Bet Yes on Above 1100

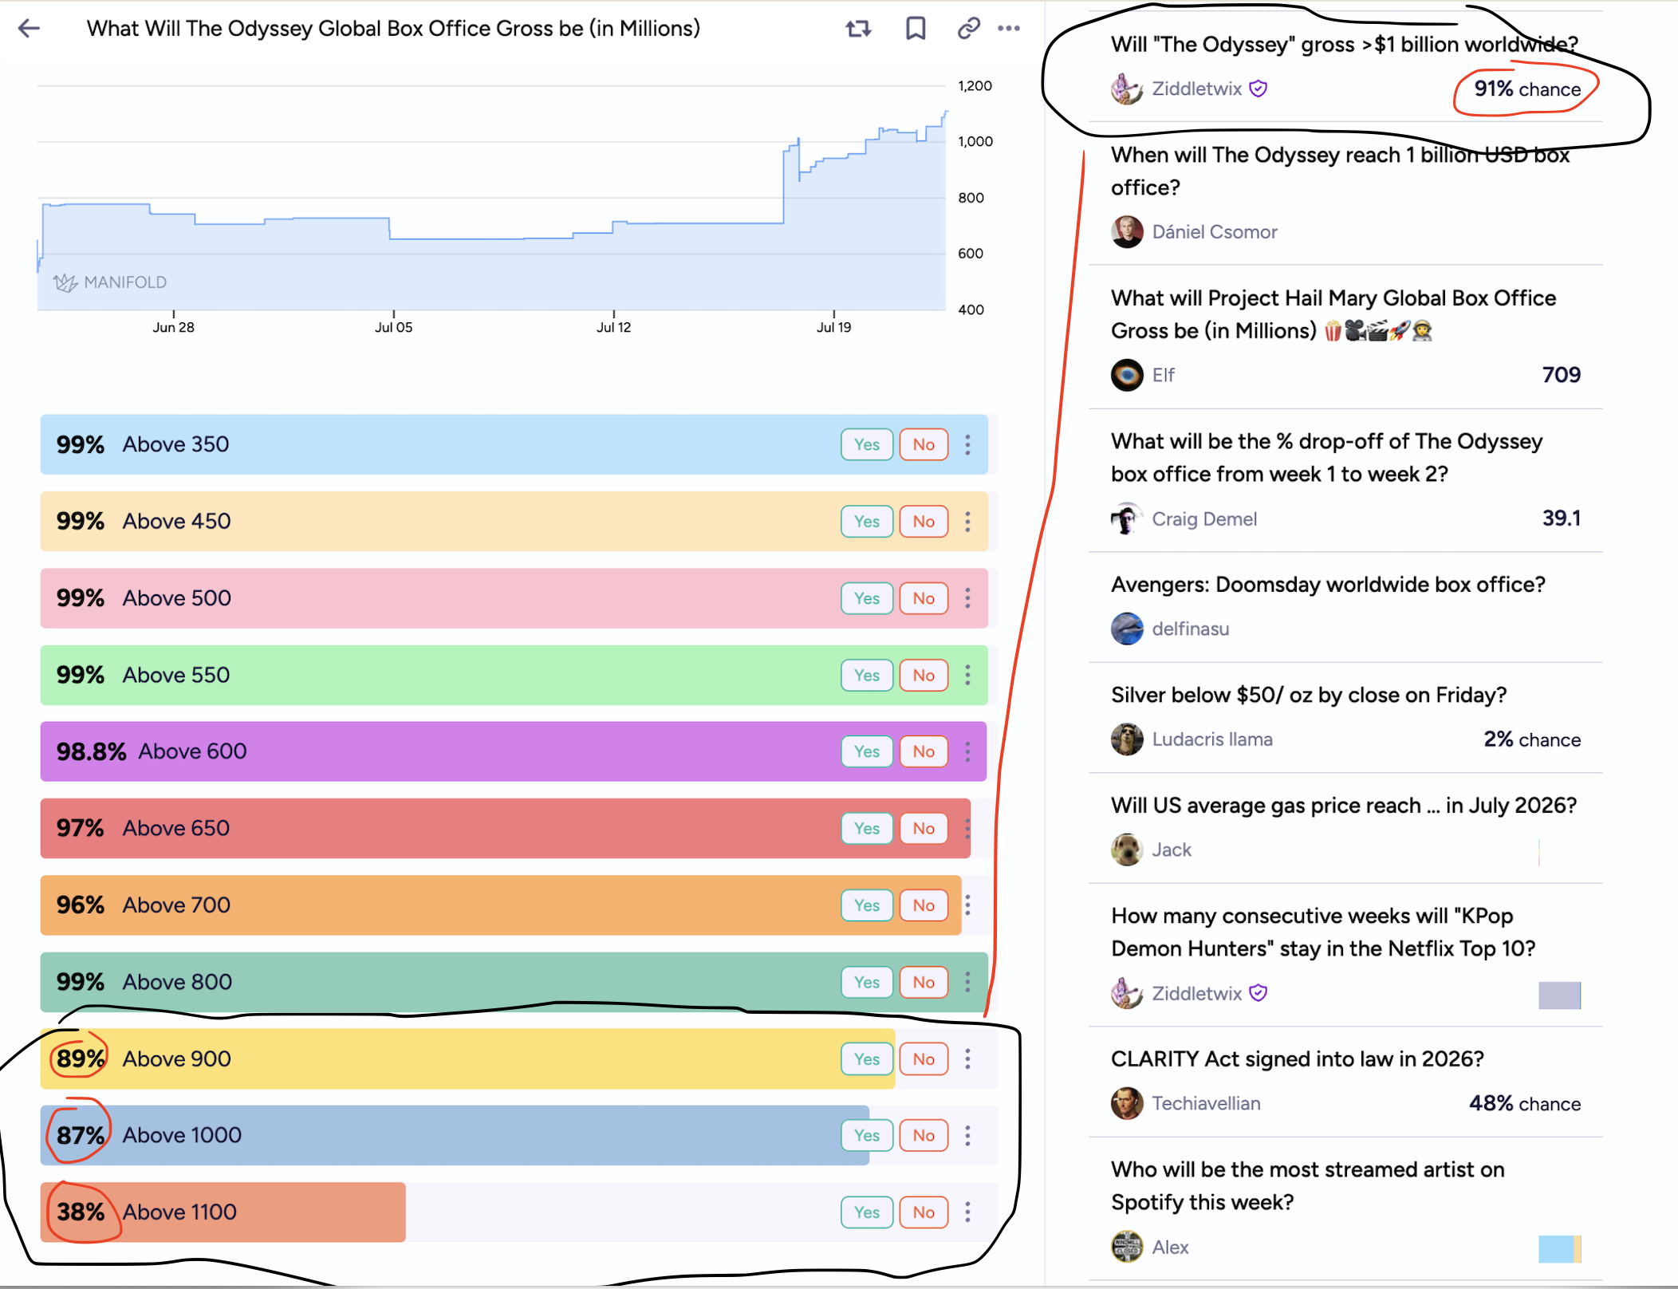pos(867,1212)
